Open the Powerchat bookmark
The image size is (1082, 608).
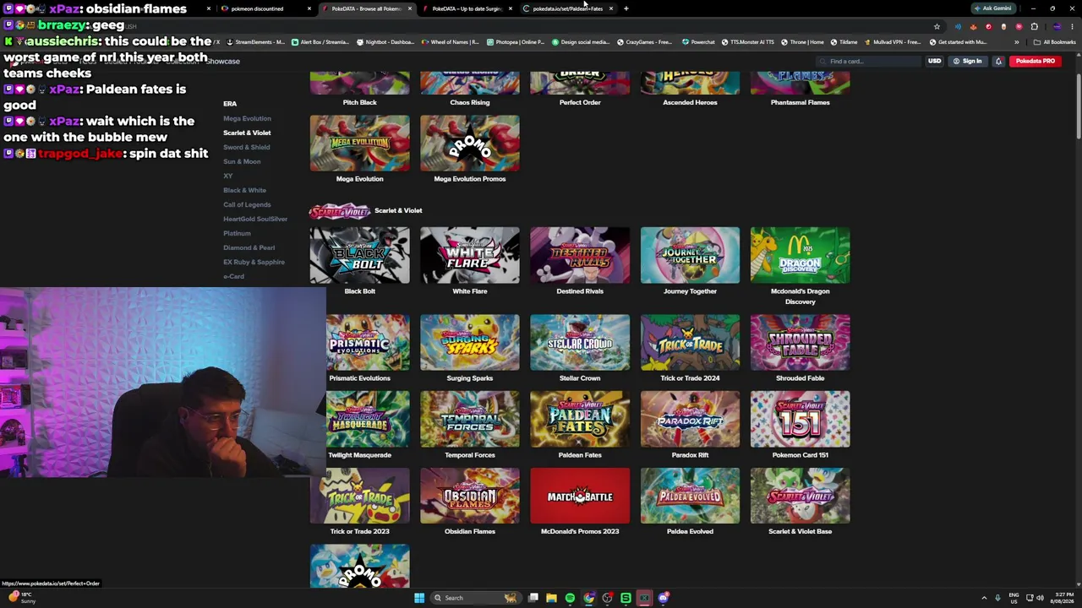click(x=698, y=42)
